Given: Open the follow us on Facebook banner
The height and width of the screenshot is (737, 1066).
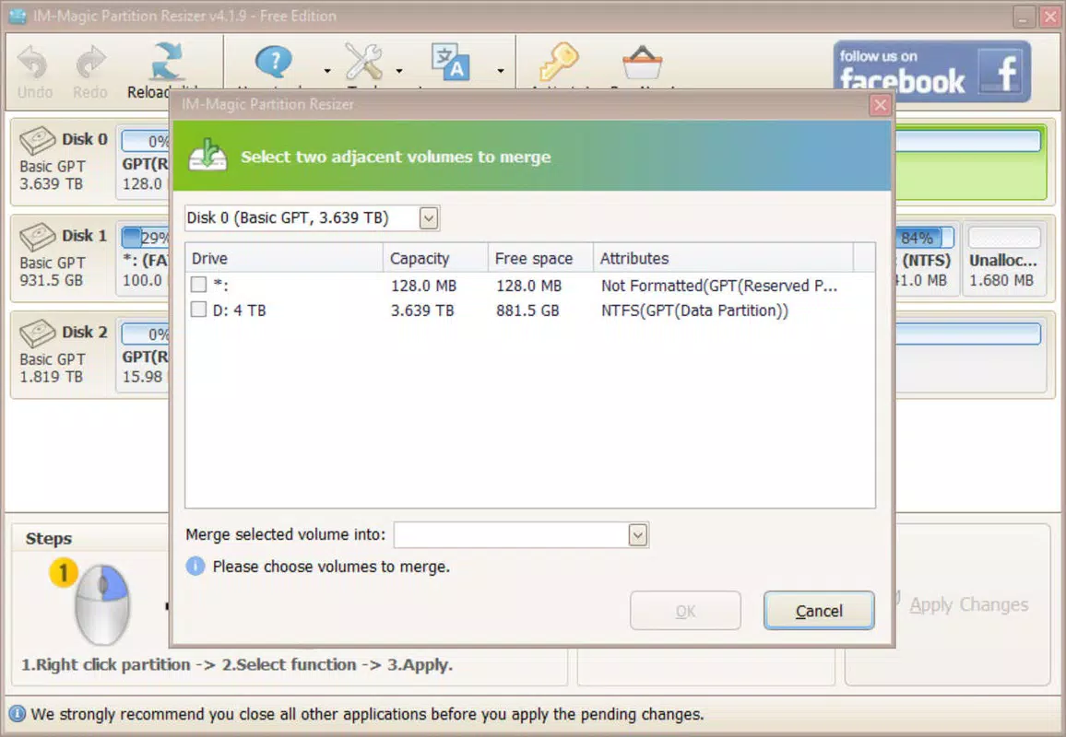Looking at the screenshot, I should [x=932, y=71].
